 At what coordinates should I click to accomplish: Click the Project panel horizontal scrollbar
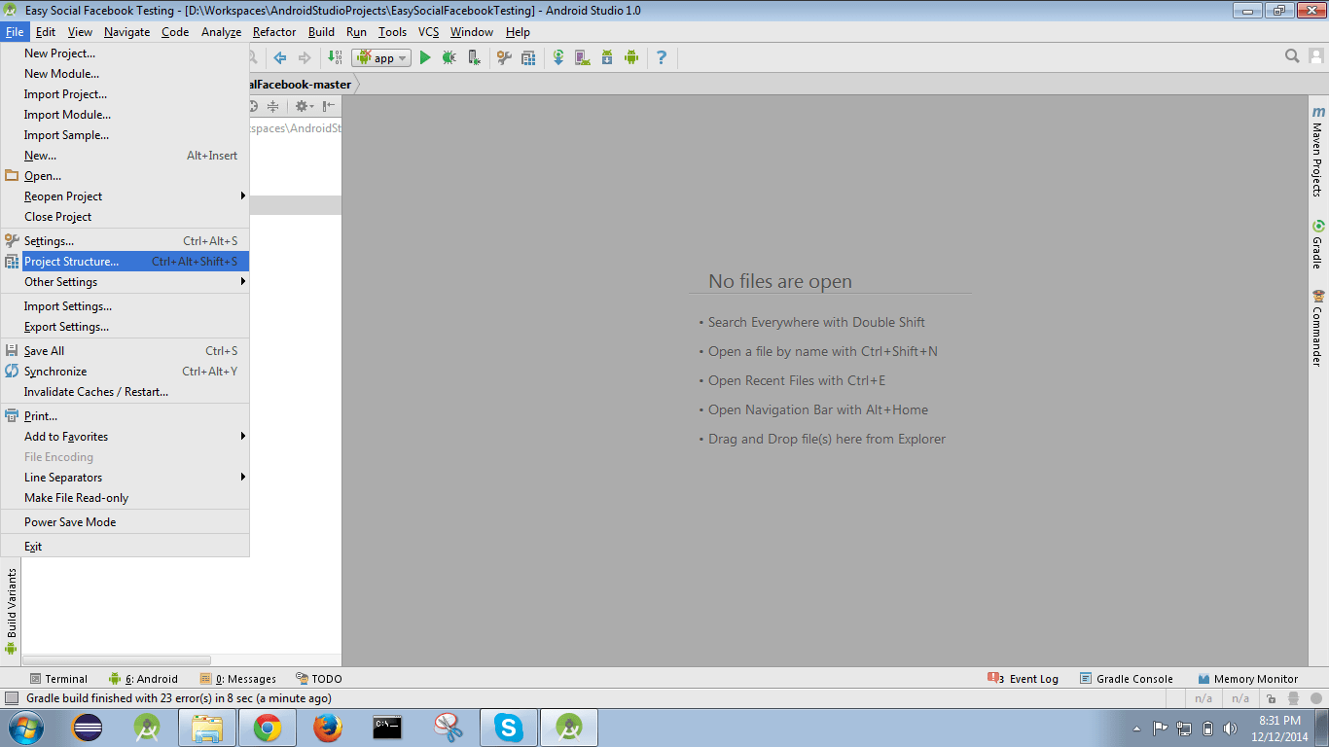(117, 660)
